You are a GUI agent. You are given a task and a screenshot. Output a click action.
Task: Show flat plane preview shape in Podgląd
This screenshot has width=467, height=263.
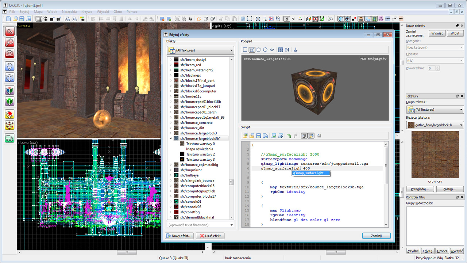tap(245, 50)
